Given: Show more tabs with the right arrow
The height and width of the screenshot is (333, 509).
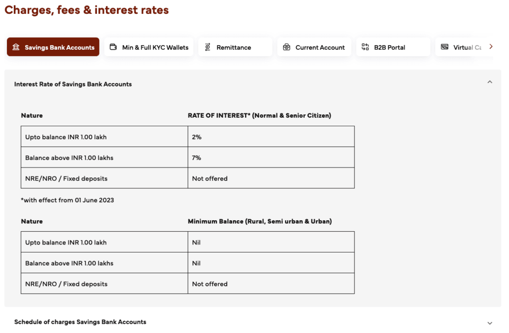Looking at the screenshot, I should (491, 47).
